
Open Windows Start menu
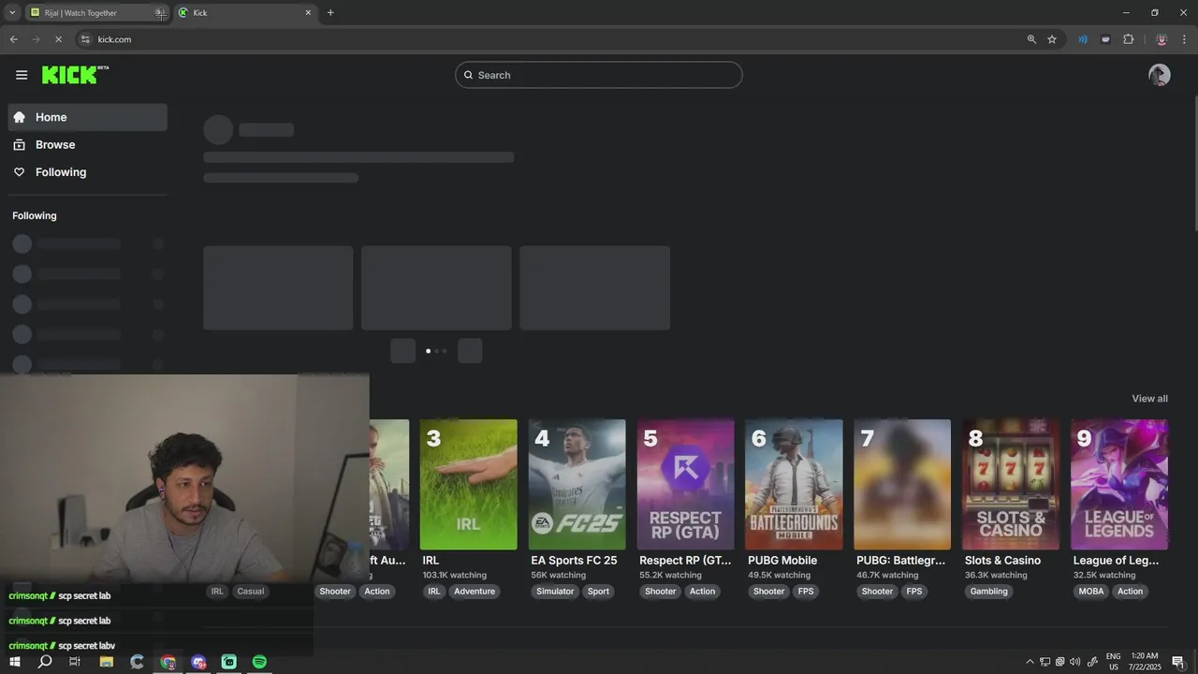(14, 662)
